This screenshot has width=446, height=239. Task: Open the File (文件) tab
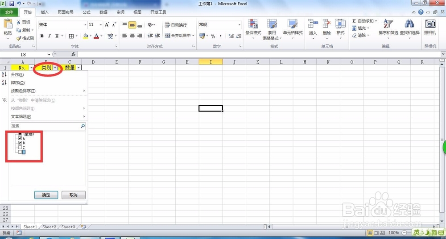point(9,12)
